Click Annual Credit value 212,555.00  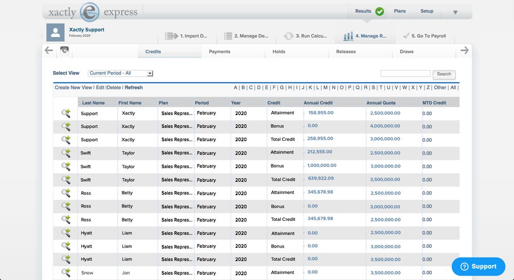click(x=320, y=152)
